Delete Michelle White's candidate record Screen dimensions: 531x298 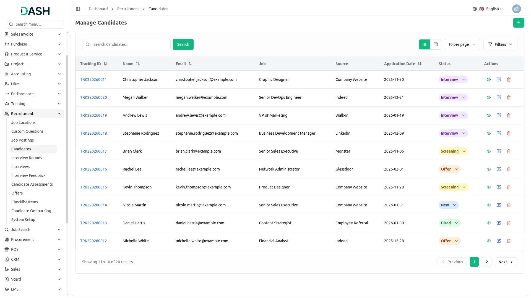point(508,241)
